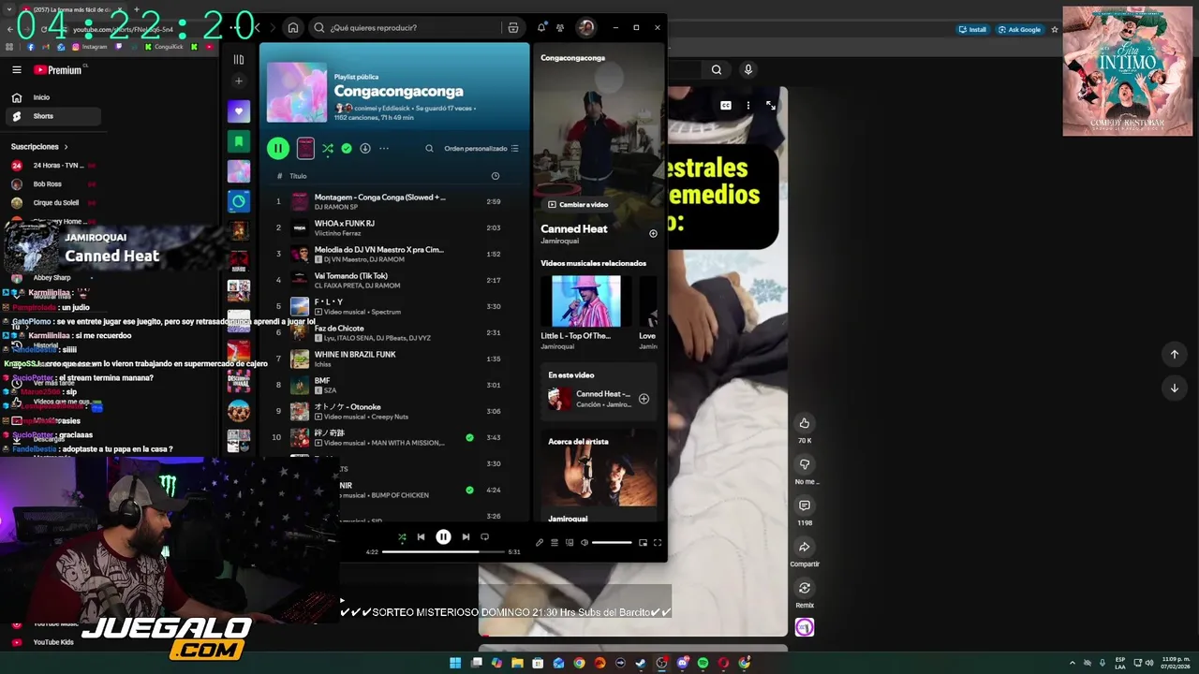Start YouTube voice search with the microphone
This screenshot has width=1199, height=674.
click(x=748, y=69)
